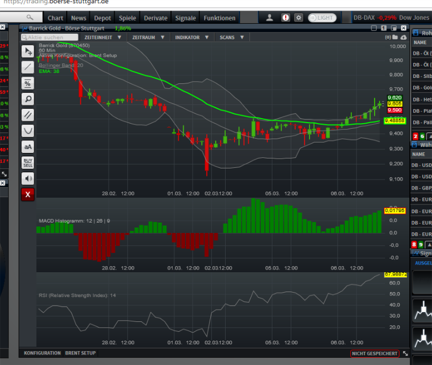Click the 0,01795 MACD value tag
This screenshot has height=365, width=432.
pyautogui.click(x=395, y=210)
